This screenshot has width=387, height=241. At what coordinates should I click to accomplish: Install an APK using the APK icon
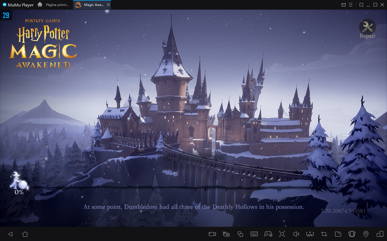click(310, 234)
